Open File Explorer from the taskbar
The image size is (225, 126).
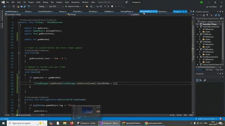pos(65,123)
